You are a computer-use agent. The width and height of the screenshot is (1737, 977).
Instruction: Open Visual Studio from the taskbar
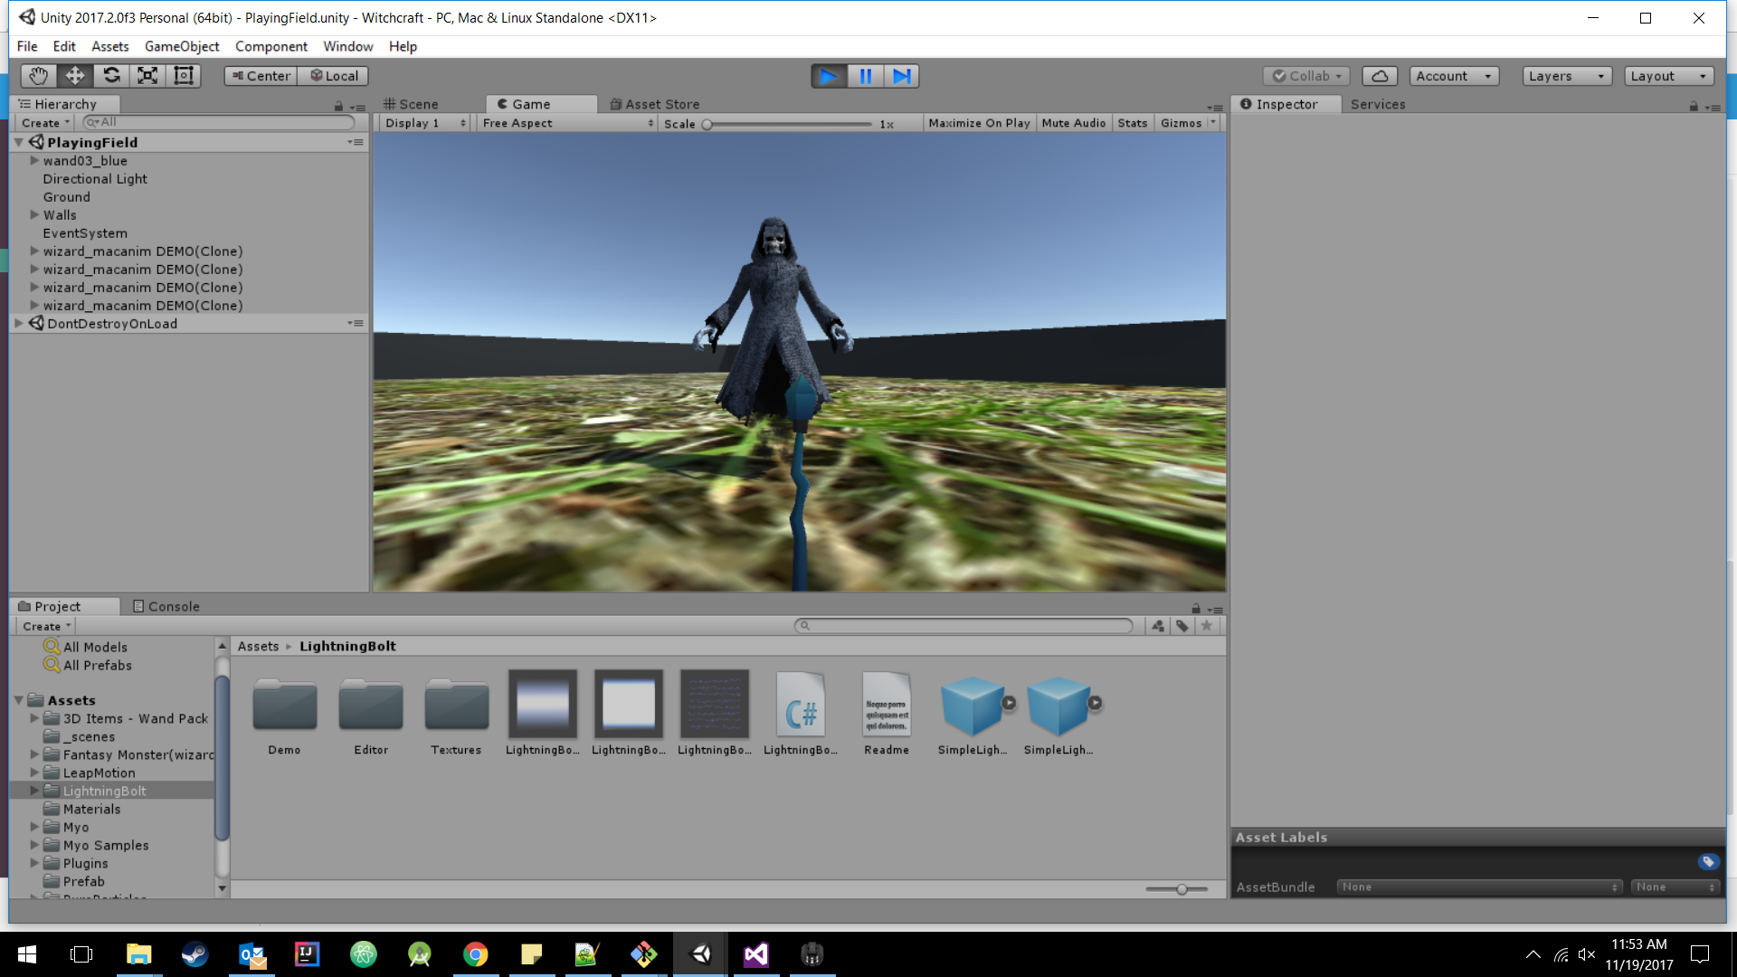[755, 954]
